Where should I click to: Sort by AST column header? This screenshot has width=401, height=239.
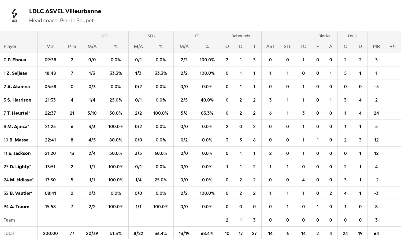coord(270,46)
